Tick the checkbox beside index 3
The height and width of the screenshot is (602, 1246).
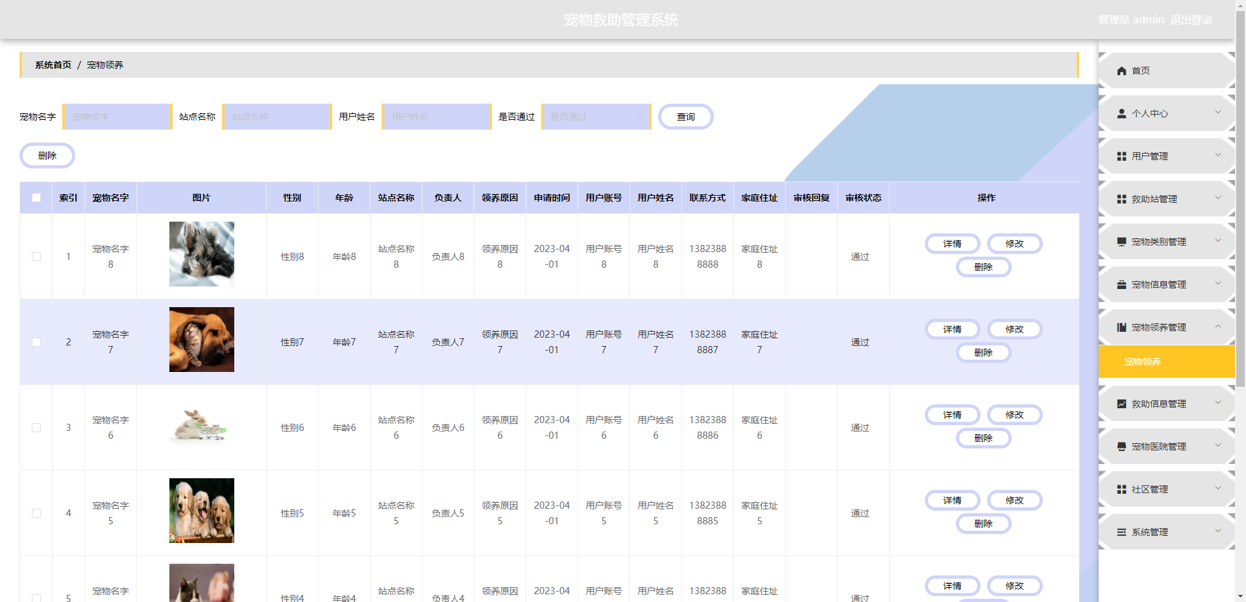click(36, 428)
